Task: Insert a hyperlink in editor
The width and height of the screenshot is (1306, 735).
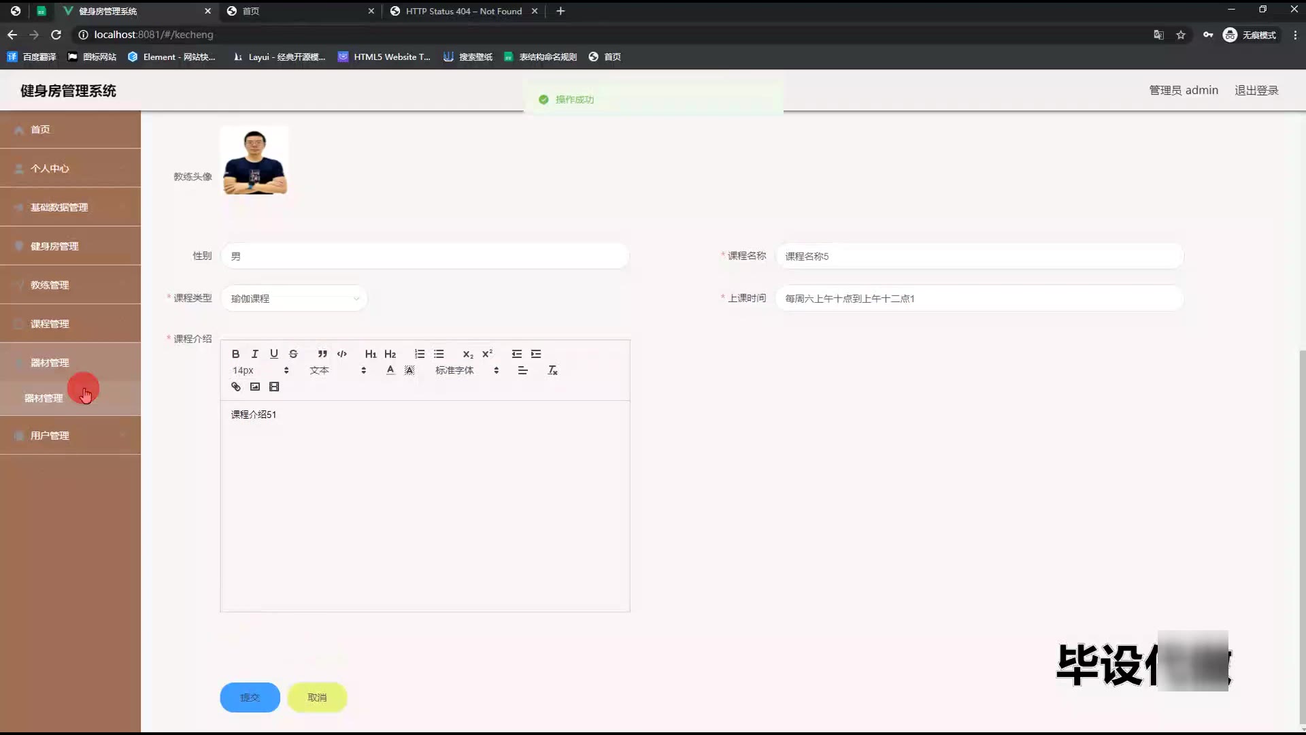Action: (x=236, y=387)
